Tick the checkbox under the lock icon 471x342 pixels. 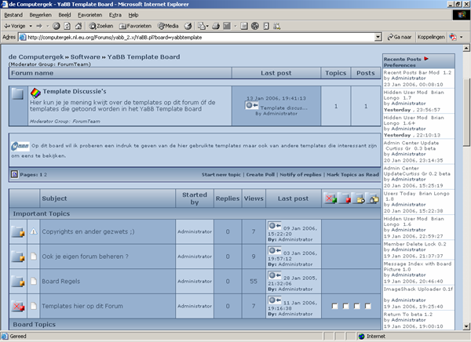[368, 306]
